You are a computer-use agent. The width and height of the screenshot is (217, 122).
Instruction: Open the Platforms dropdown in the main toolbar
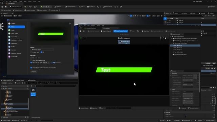[x=58, y=7]
